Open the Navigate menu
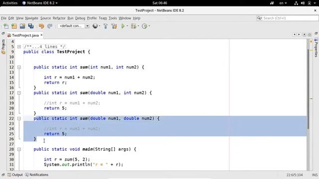This screenshot has width=319, height=179. pyautogui.click(x=32, y=18)
